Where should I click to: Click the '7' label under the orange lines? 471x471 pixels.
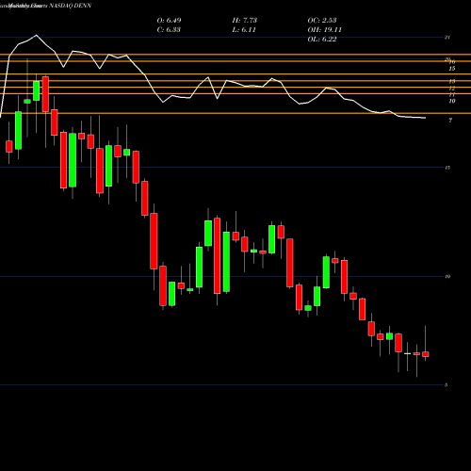450,121
